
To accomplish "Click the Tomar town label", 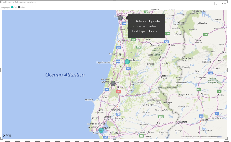I will pos(131,90).
